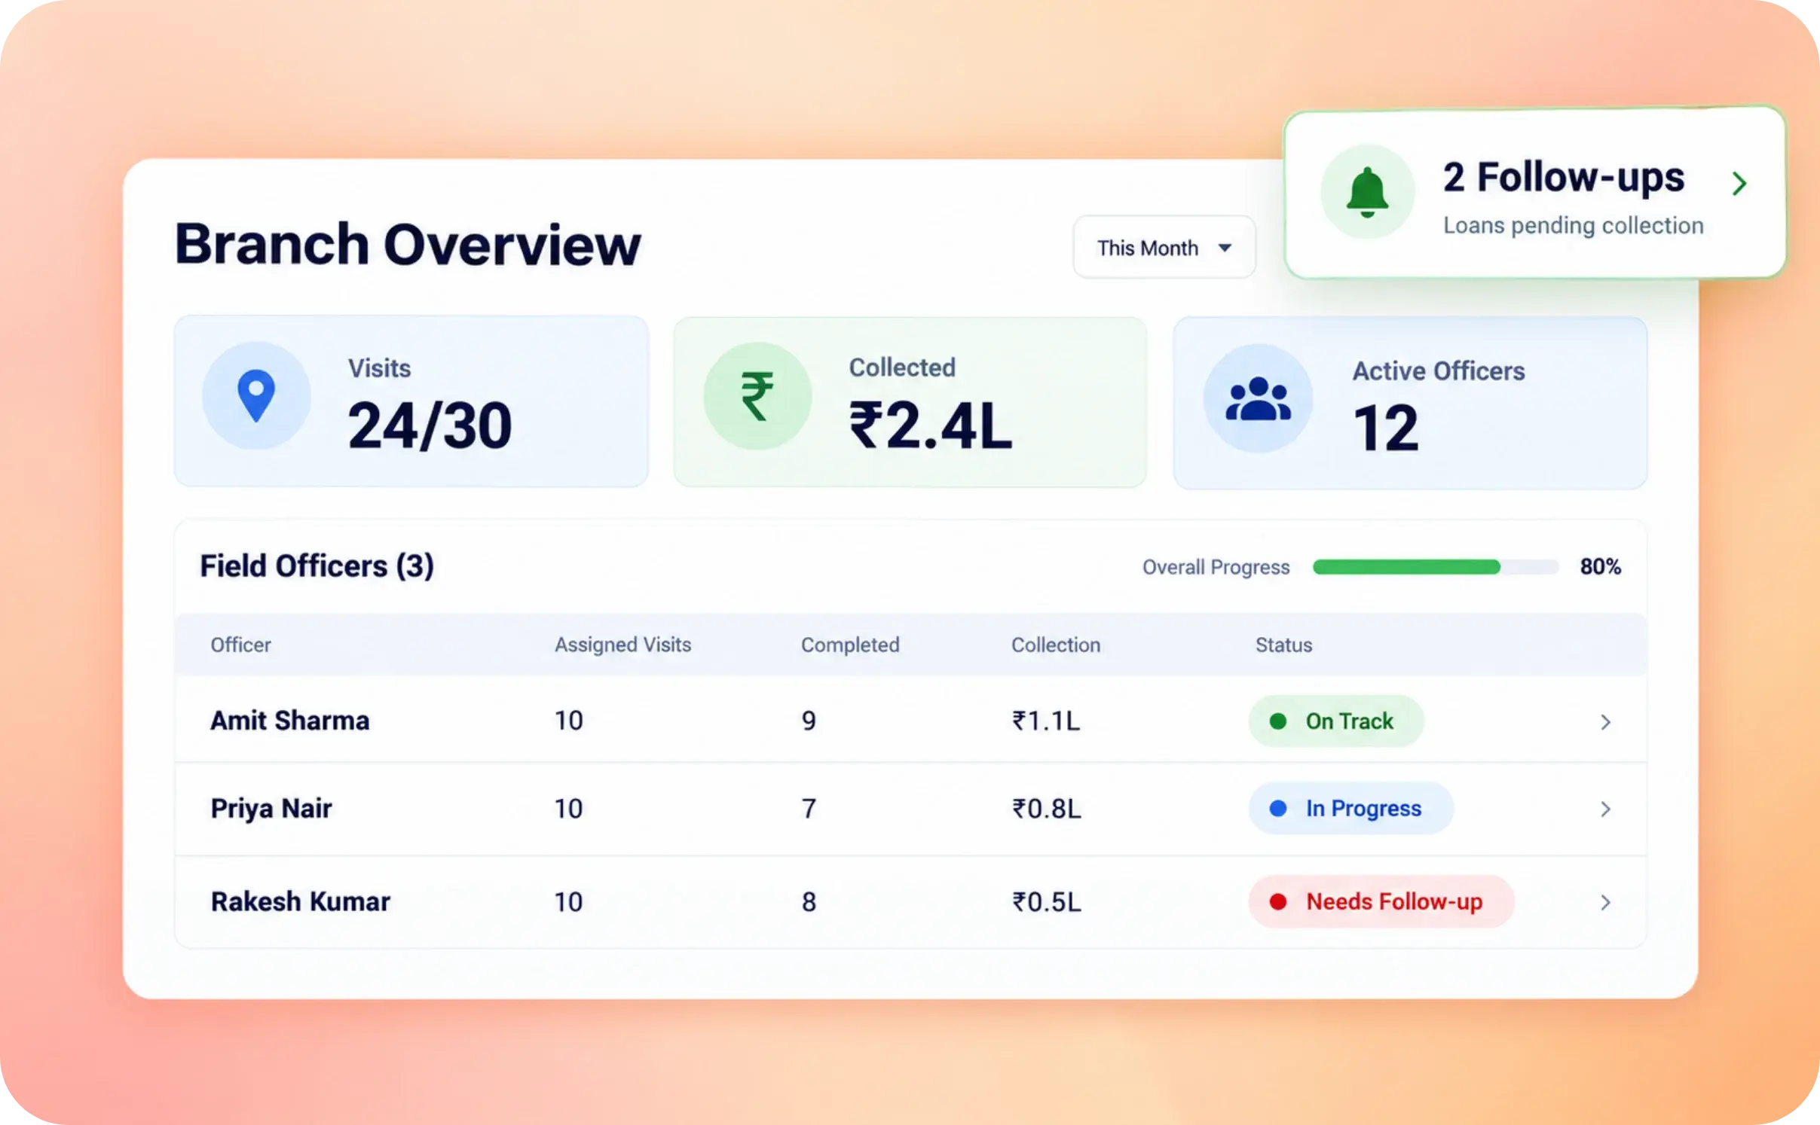Click the Assigned Visits column header
This screenshot has height=1125, width=1820.
tap(622, 645)
